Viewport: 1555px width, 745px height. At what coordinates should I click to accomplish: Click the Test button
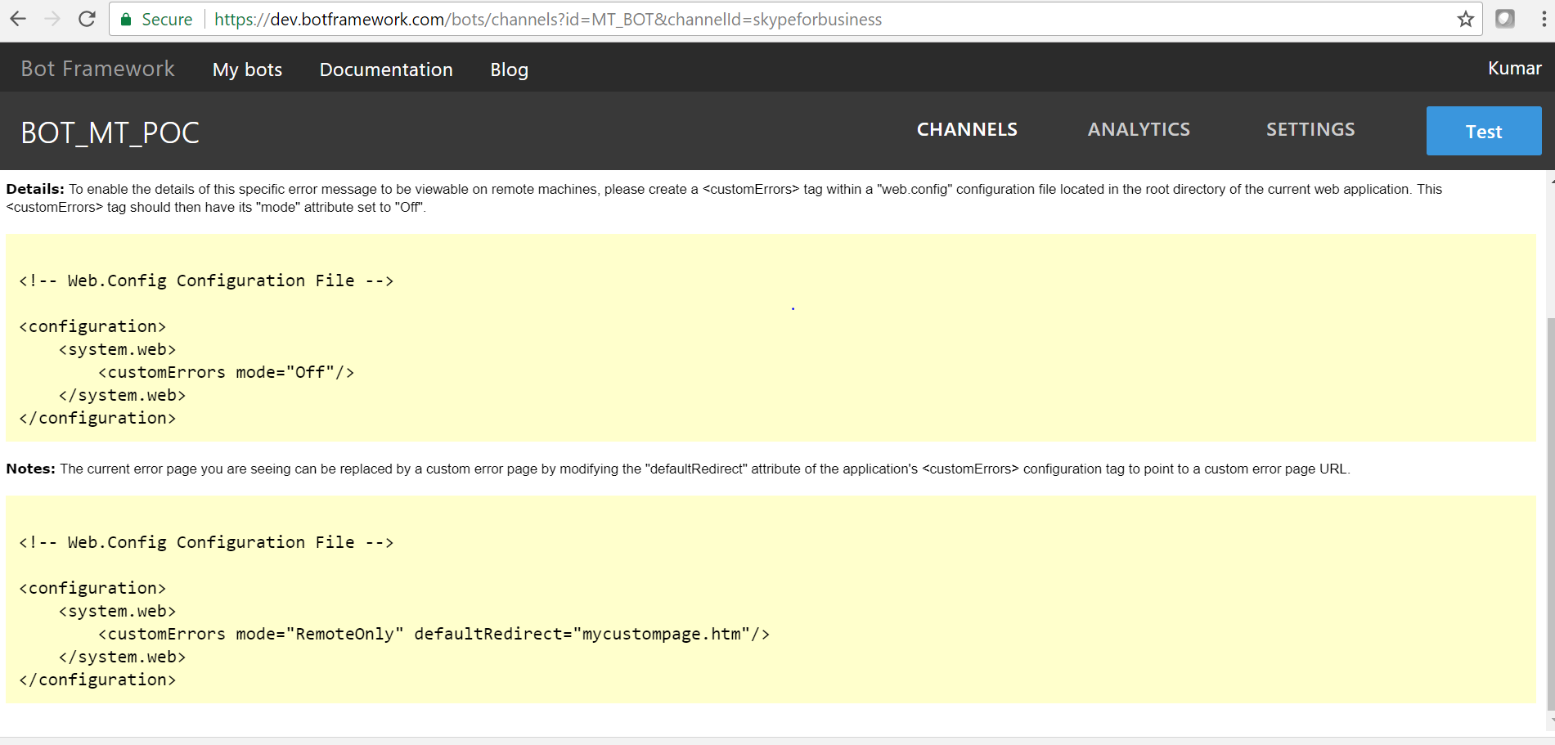[1483, 131]
